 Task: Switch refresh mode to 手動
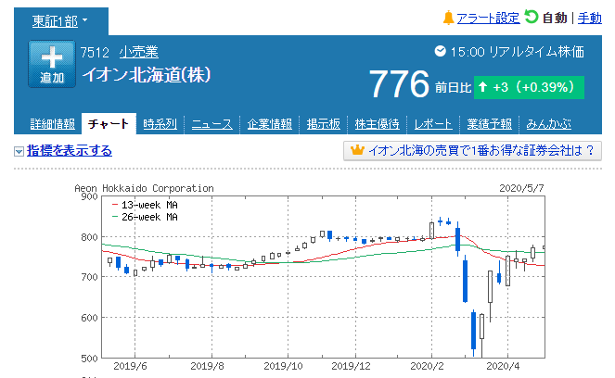pyautogui.click(x=590, y=18)
